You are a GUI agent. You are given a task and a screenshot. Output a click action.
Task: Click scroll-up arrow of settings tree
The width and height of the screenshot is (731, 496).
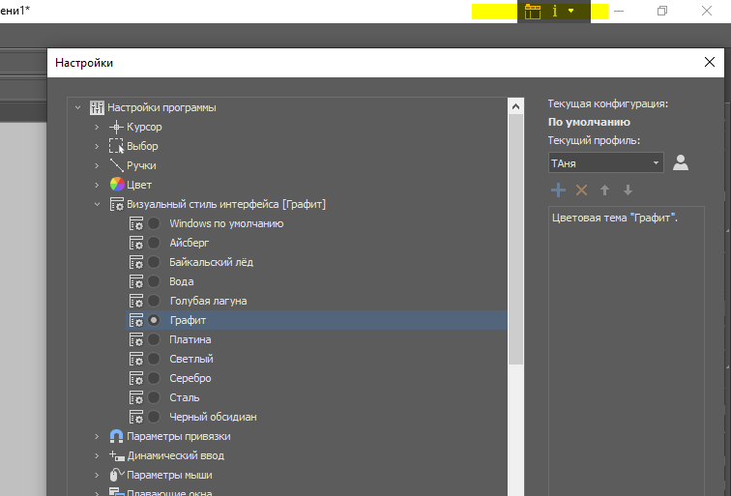(x=515, y=106)
